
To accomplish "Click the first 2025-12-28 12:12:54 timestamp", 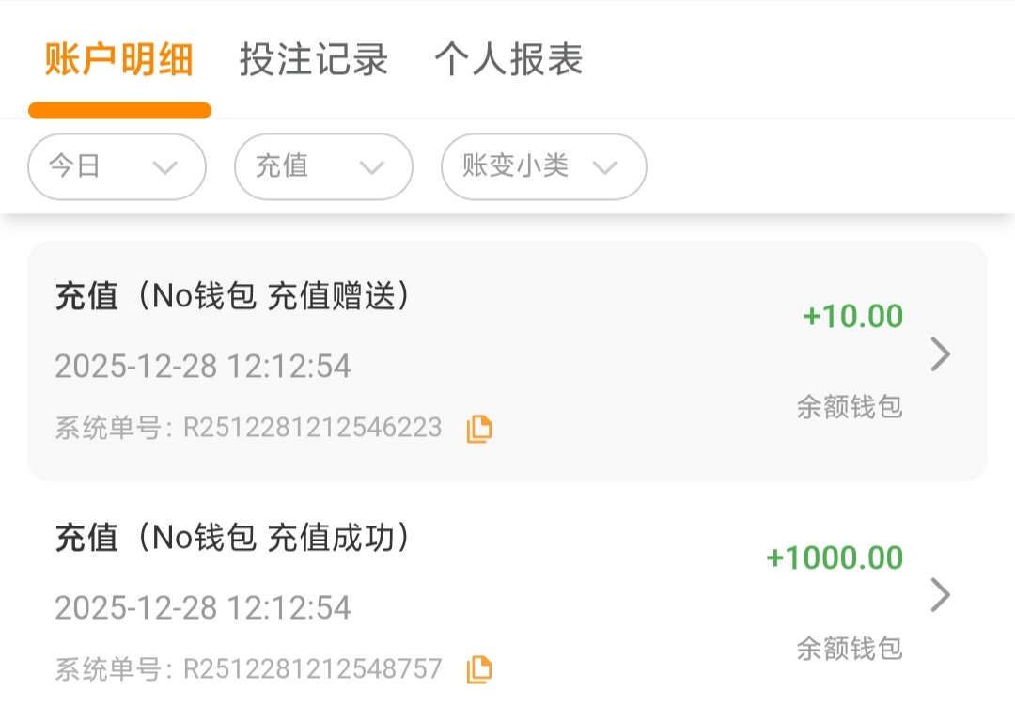I will click(203, 366).
